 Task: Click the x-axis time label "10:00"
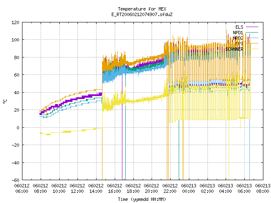point(59,191)
